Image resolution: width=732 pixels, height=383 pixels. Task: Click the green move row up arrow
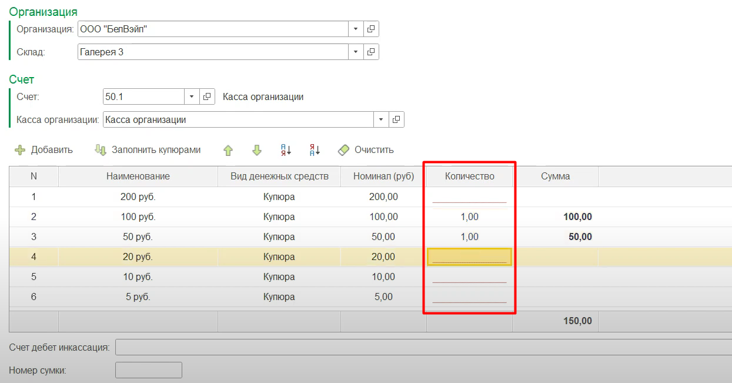pos(228,151)
